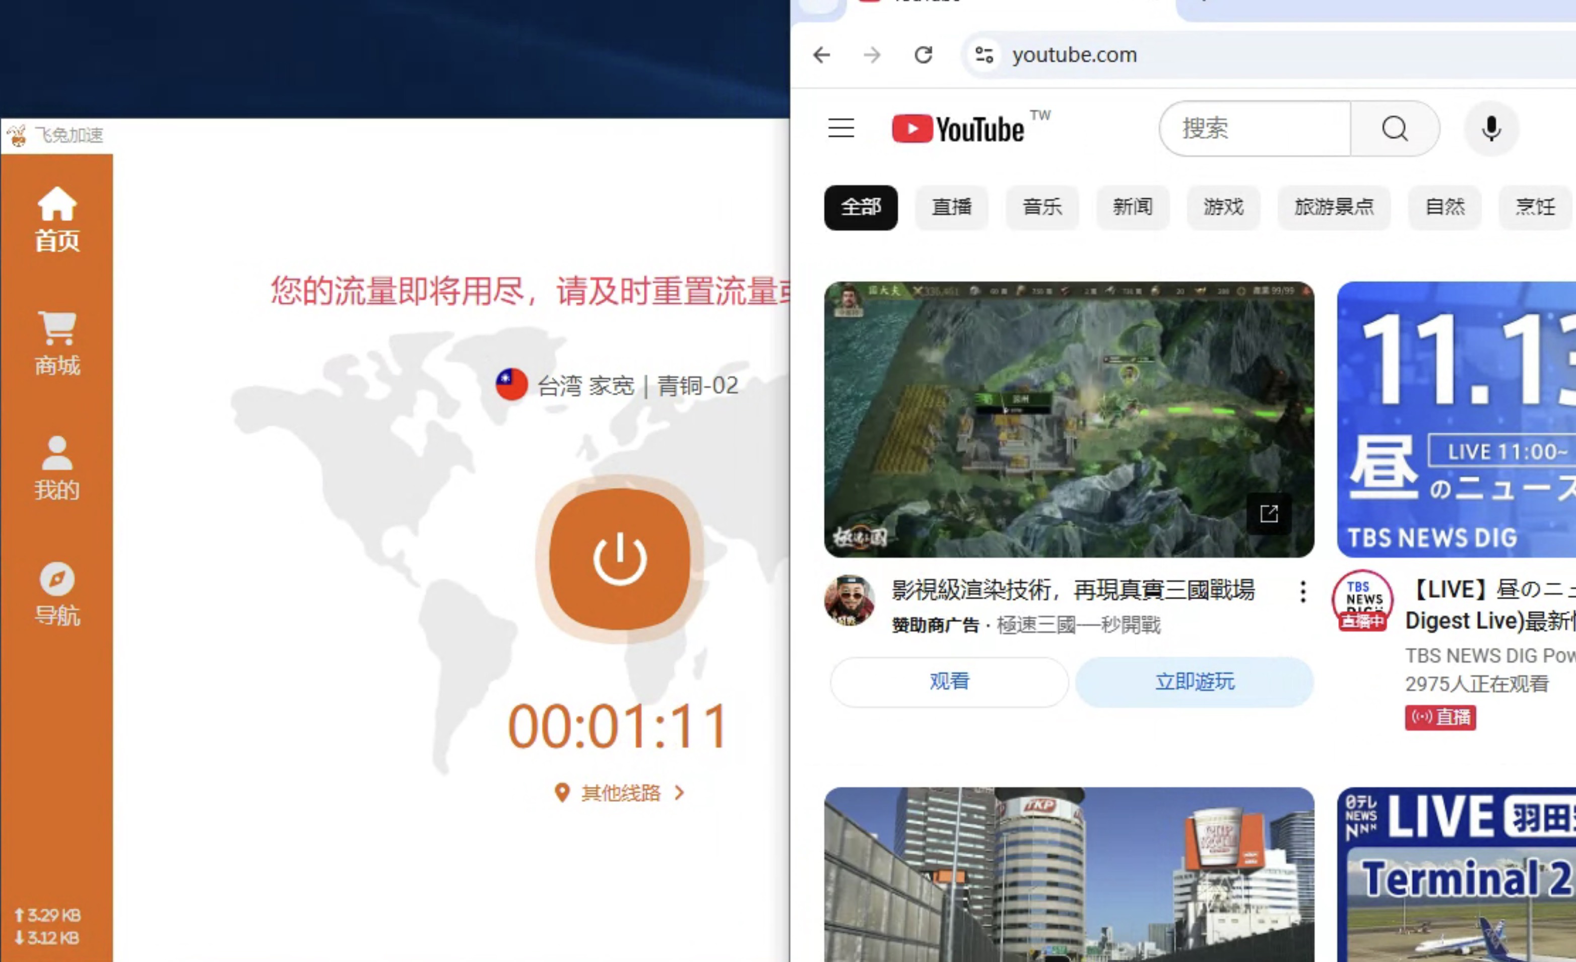
Task: Open the 日テレ NEWS Terminal 2 live thumbnail
Action: point(1457,874)
